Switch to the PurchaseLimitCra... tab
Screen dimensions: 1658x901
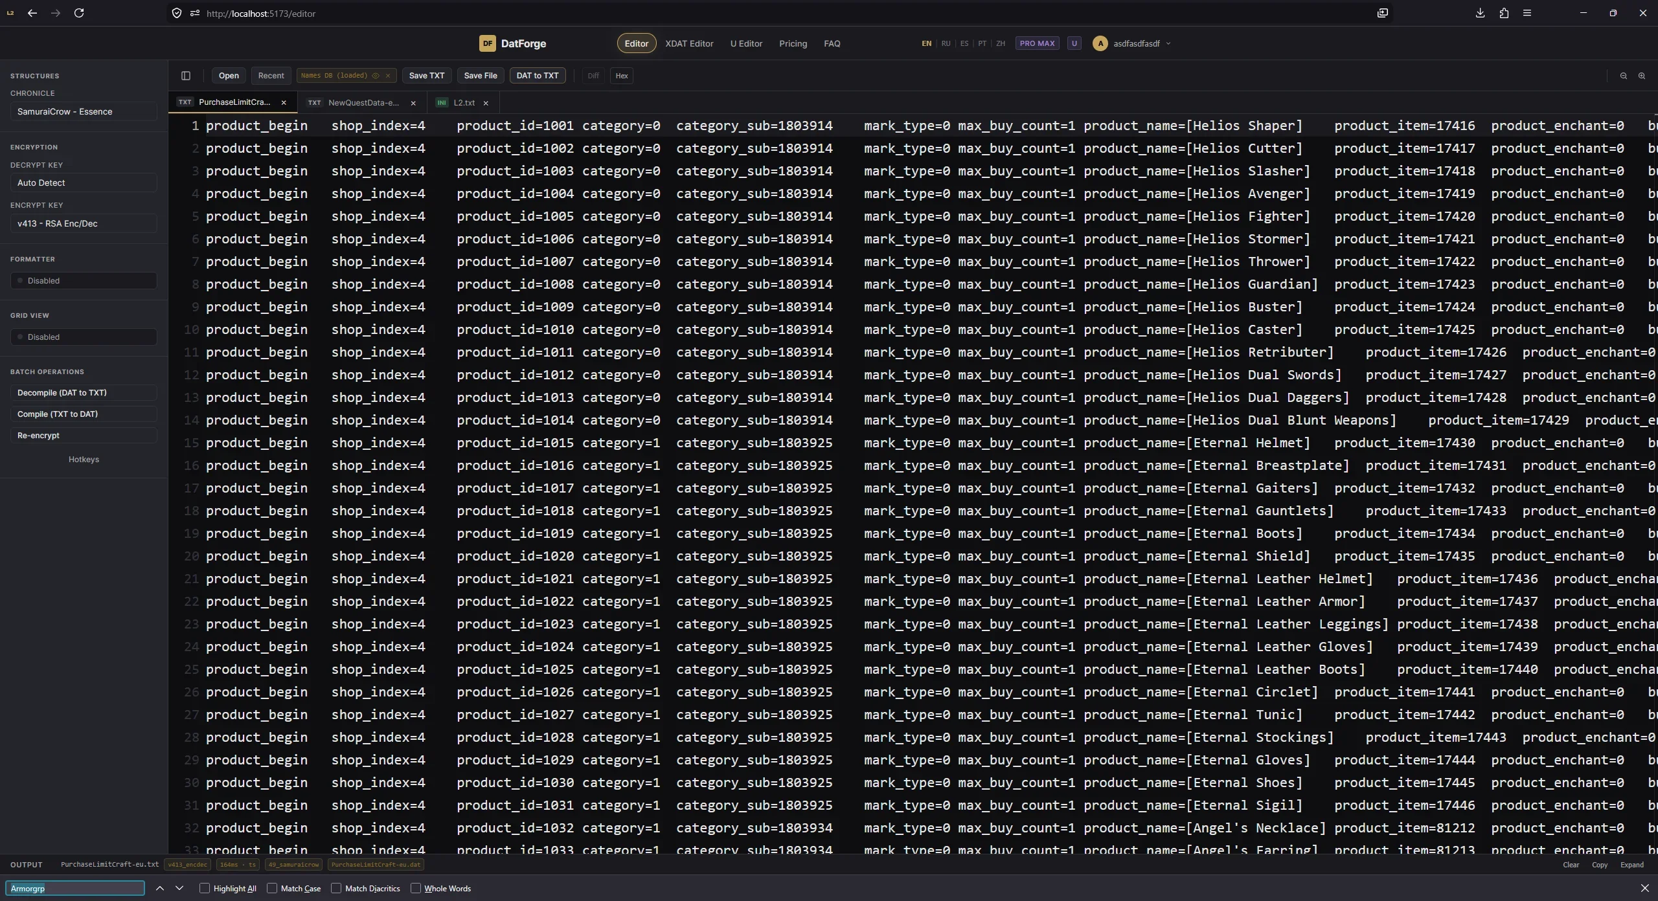click(233, 102)
